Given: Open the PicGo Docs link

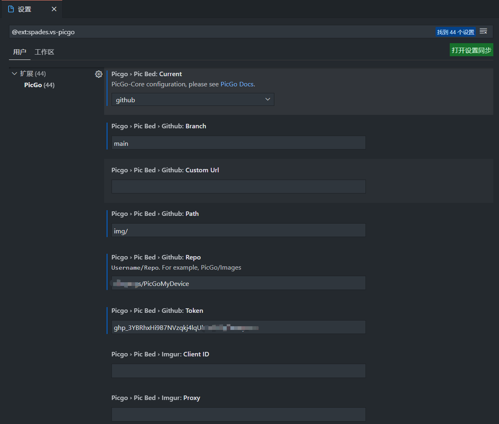Looking at the screenshot, I should click(237, 84).
